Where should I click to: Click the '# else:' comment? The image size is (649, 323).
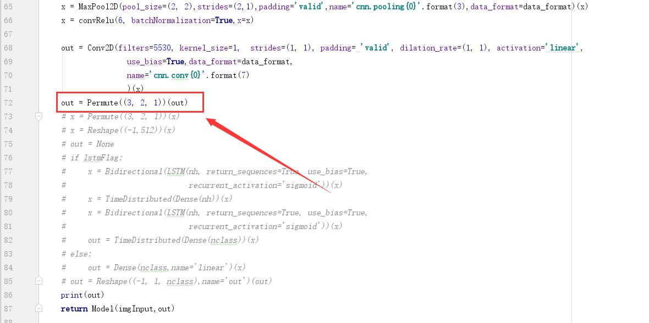pyautogui.click(x=76, y=254)
